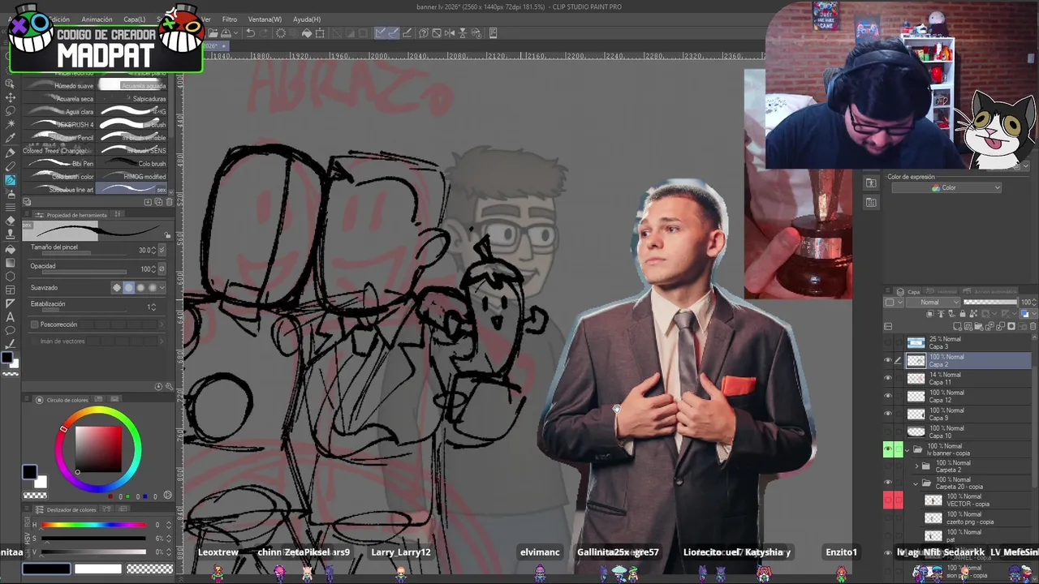Click the Clear (loading circle) icon

click(x=280, y=33)
